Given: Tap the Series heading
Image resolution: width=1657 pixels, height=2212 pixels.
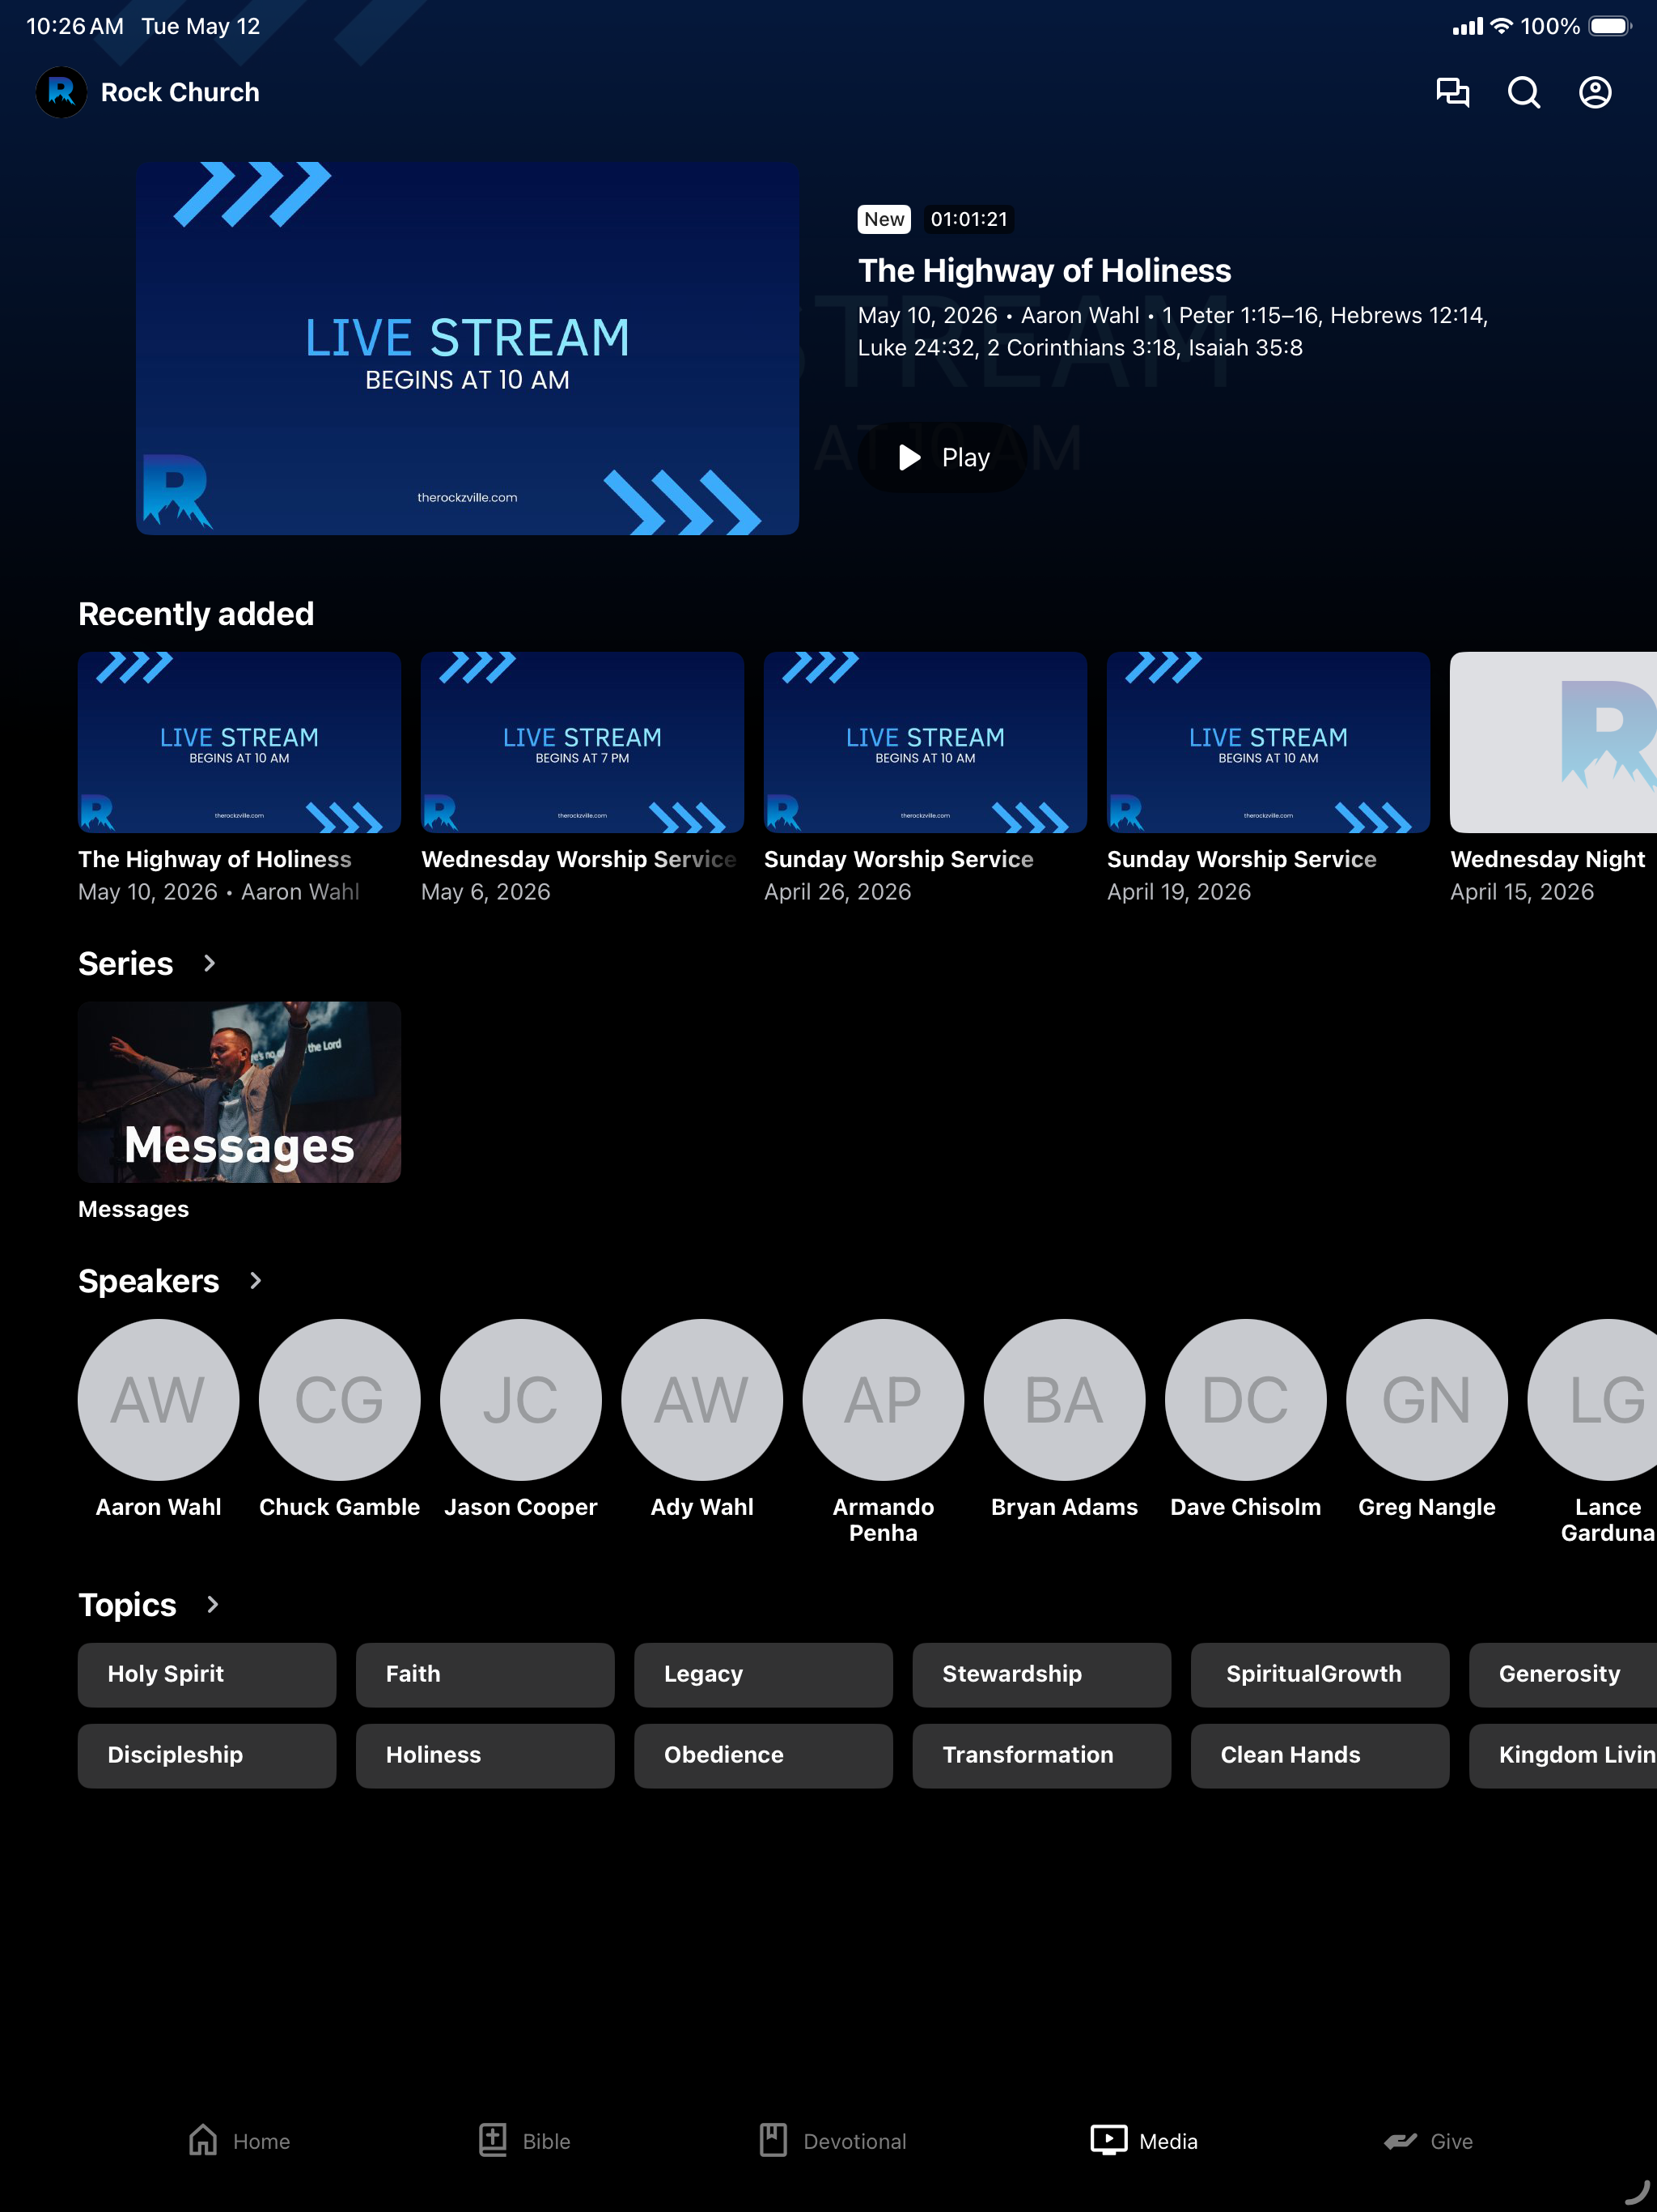Looking at the screenshot, I should pos(126,963).
